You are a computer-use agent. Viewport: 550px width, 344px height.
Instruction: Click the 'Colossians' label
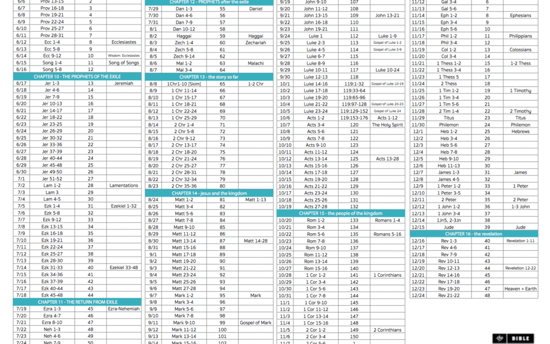point(520,49)
